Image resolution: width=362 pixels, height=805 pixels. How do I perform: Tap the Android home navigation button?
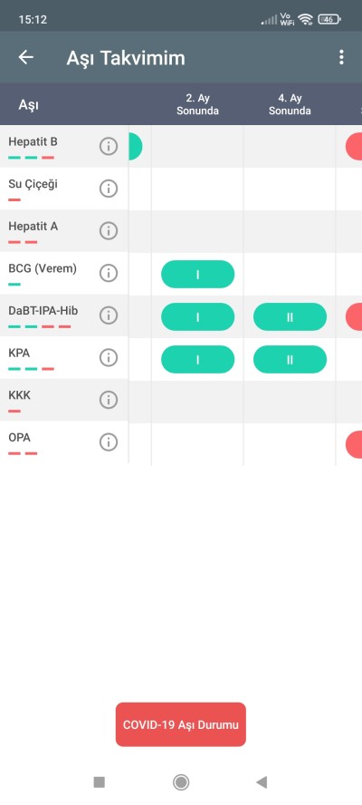(181, 782)
